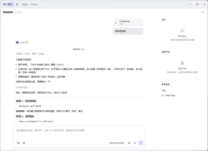Click the 帮我想回复 conversation title
208x151 pixels.
pos(8,12)
